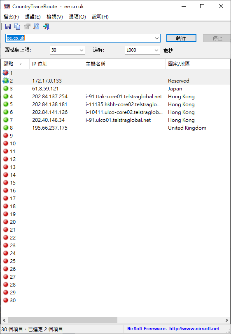Open the timeout dropdown showing 1000
Viewport: 231px width, 334px height.
(156, 50)
